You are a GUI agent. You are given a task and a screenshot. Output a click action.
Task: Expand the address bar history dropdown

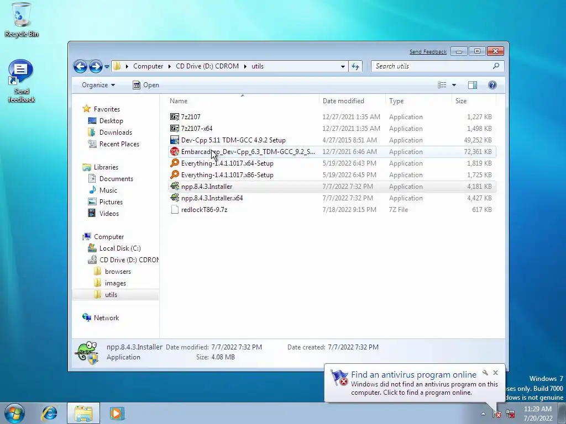343,66
